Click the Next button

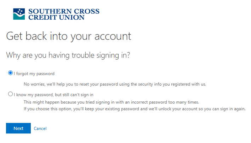[18, 128]
